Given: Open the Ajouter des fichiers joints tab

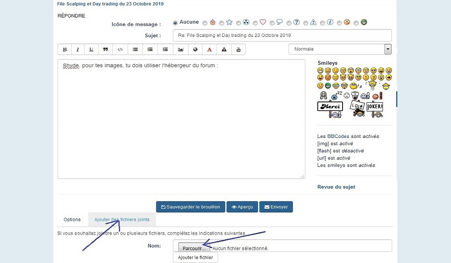Looking at the screenshot, I should [122, 219].
